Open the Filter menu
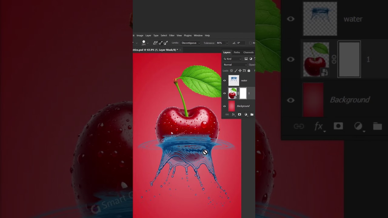The width and height of the screenshot is (388, 218). tap(172, 35)
